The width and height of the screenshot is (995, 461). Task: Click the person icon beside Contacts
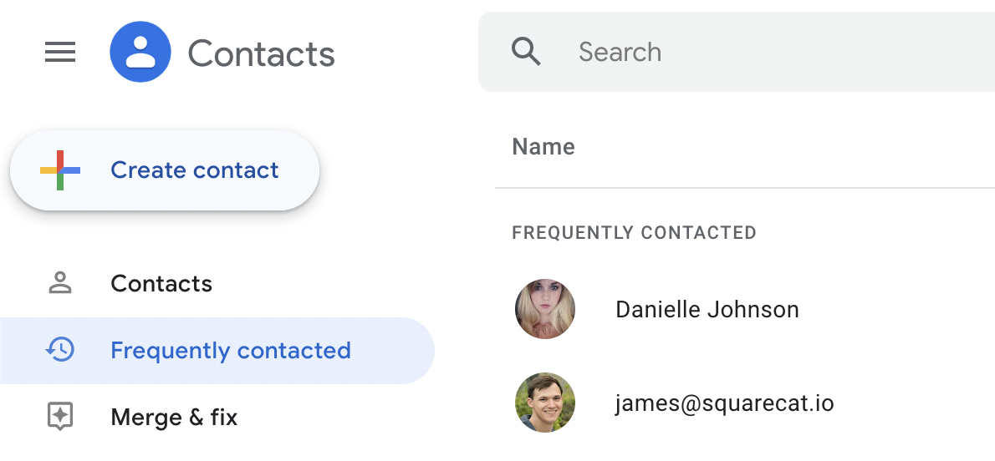click(60, 283)
